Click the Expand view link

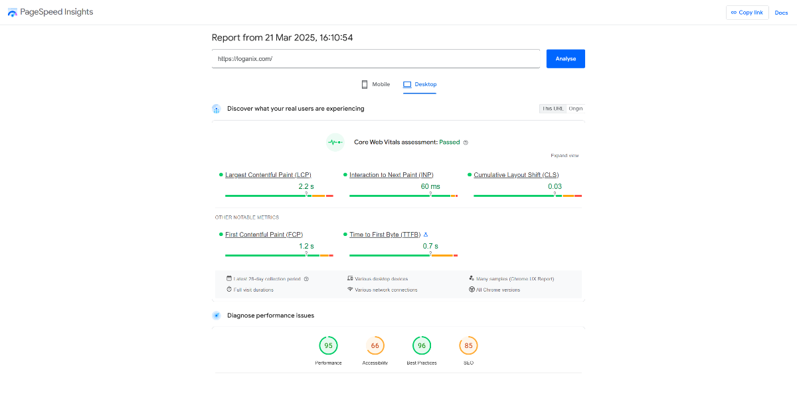pyautogui.click(x=565, y=155)
